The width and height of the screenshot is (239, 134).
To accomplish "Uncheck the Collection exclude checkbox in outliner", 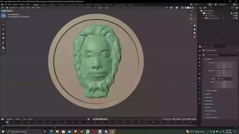I will [x=232, y=13].
